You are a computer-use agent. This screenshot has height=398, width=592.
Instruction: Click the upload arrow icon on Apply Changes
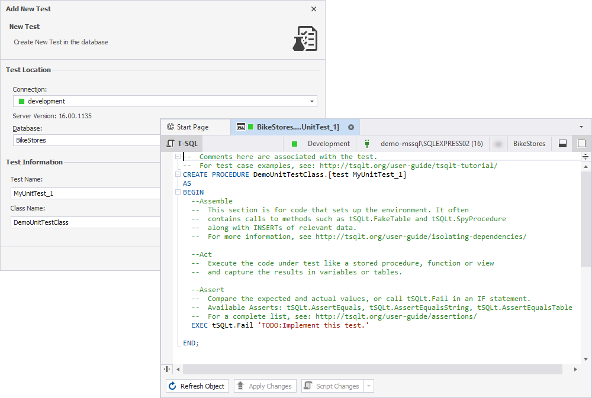click(242, 386)
